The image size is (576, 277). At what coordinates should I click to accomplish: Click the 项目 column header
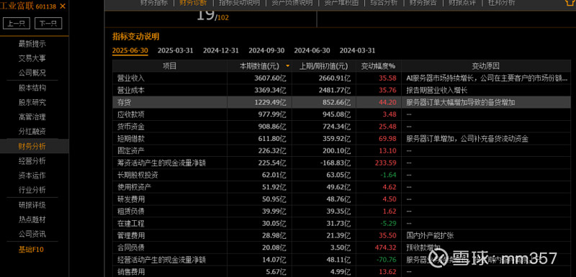(170, 66)
